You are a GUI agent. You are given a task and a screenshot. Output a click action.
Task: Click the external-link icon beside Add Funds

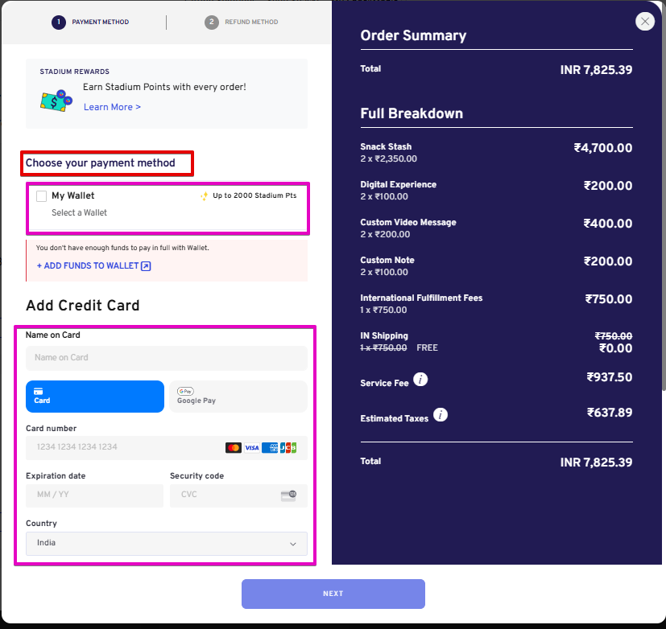(x=146, y=266)
